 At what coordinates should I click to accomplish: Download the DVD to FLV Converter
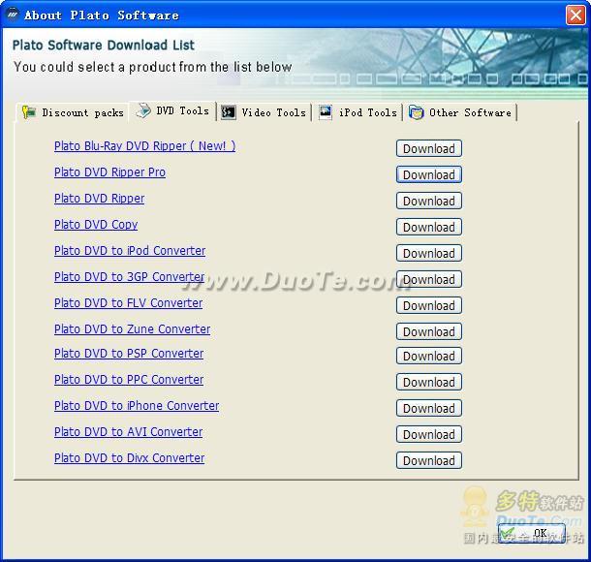(x=429, y=305)
